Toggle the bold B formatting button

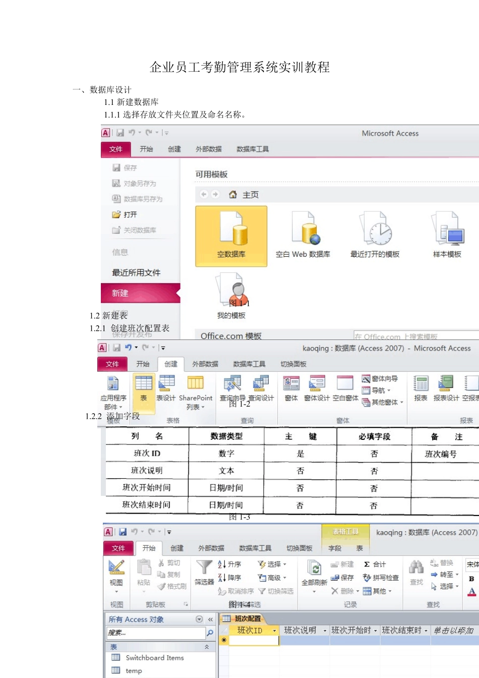point(471,579)
